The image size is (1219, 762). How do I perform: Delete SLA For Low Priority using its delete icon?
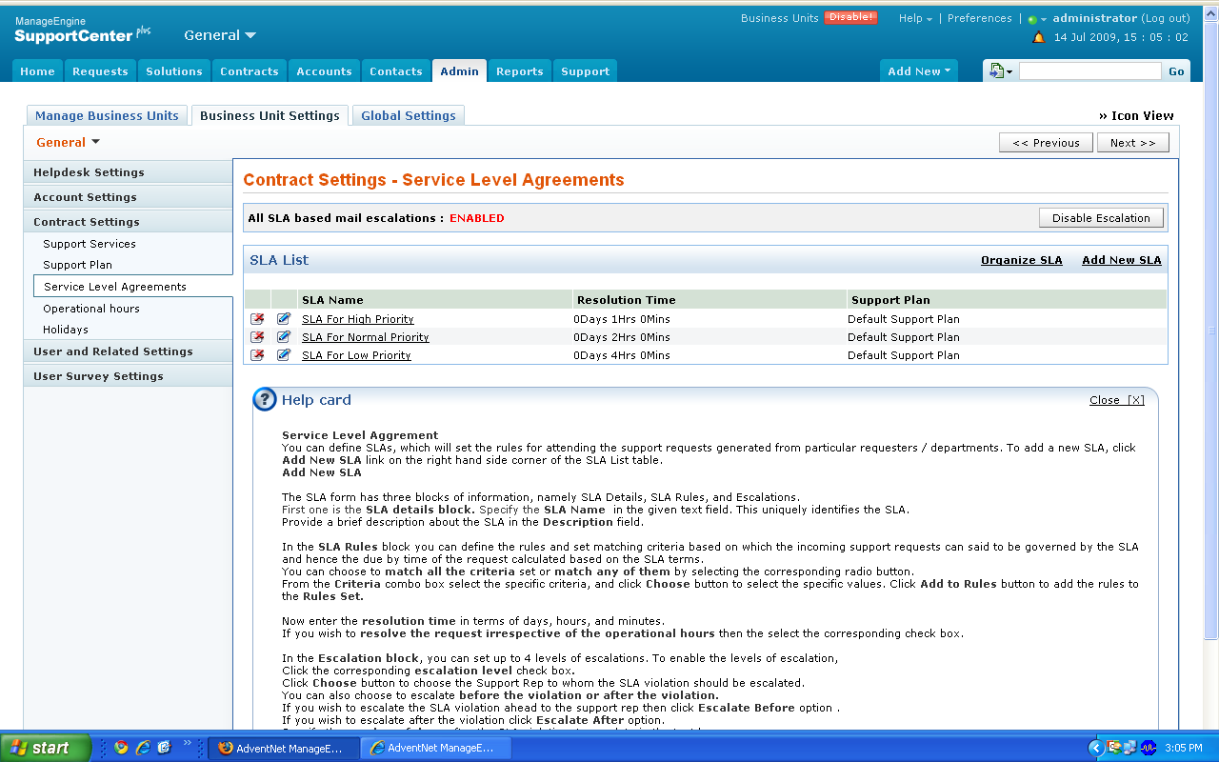[x=257, y=355]
